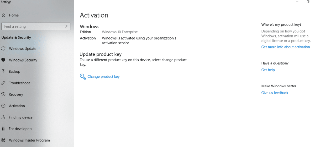Open the Windows Update settings page
The height and width of the screenshot is (147, 315).
(23, 49)
